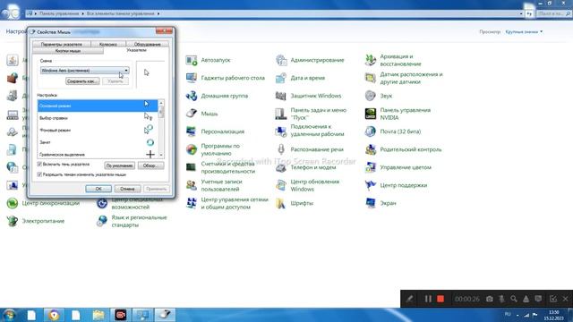Select the Занят pointer row

(x=98, y=142)
